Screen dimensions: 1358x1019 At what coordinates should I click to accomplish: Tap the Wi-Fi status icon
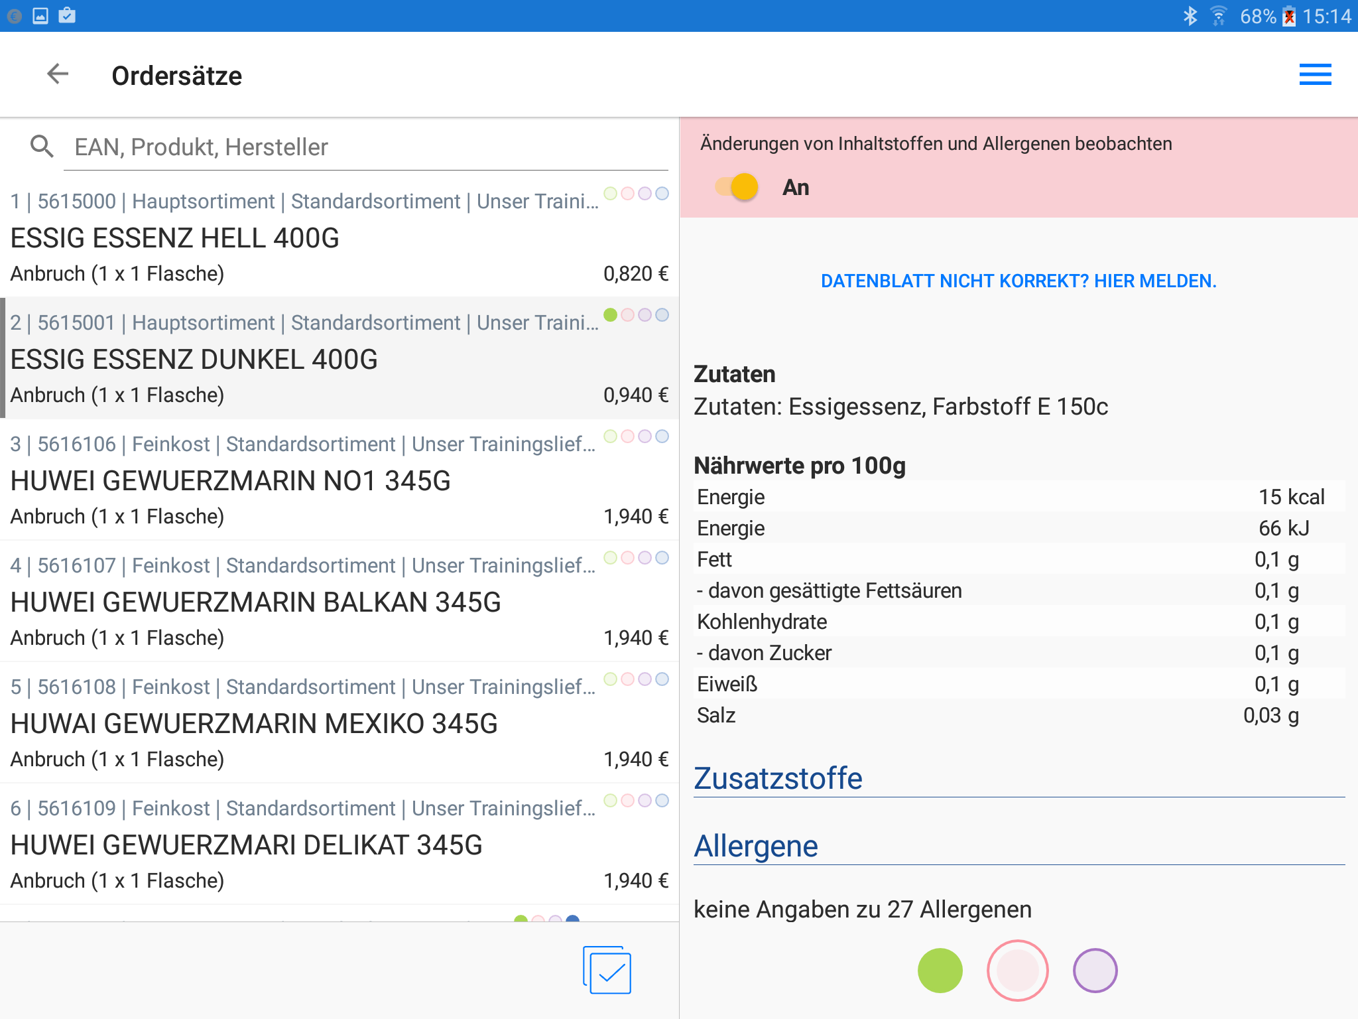point(1218,16)
